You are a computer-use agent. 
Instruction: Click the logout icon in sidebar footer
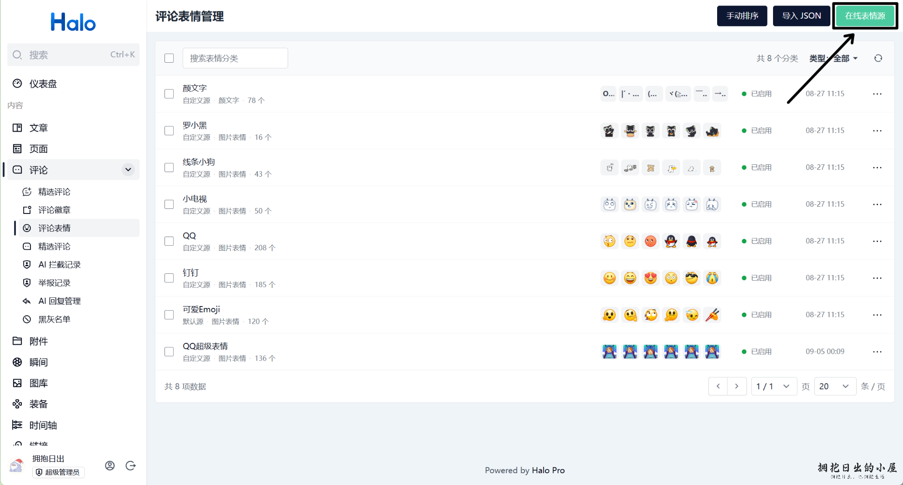[x=130, y=465]
